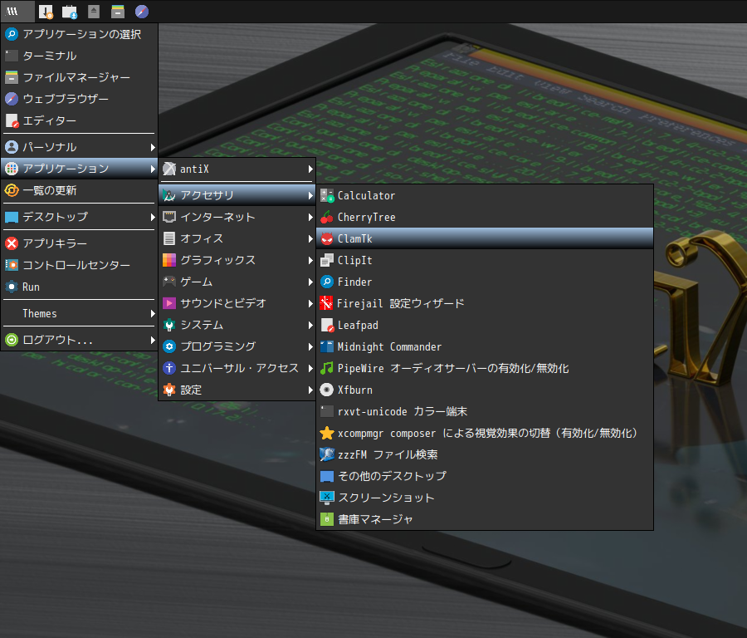Select サウンドとビデオ category

(237, 303)
